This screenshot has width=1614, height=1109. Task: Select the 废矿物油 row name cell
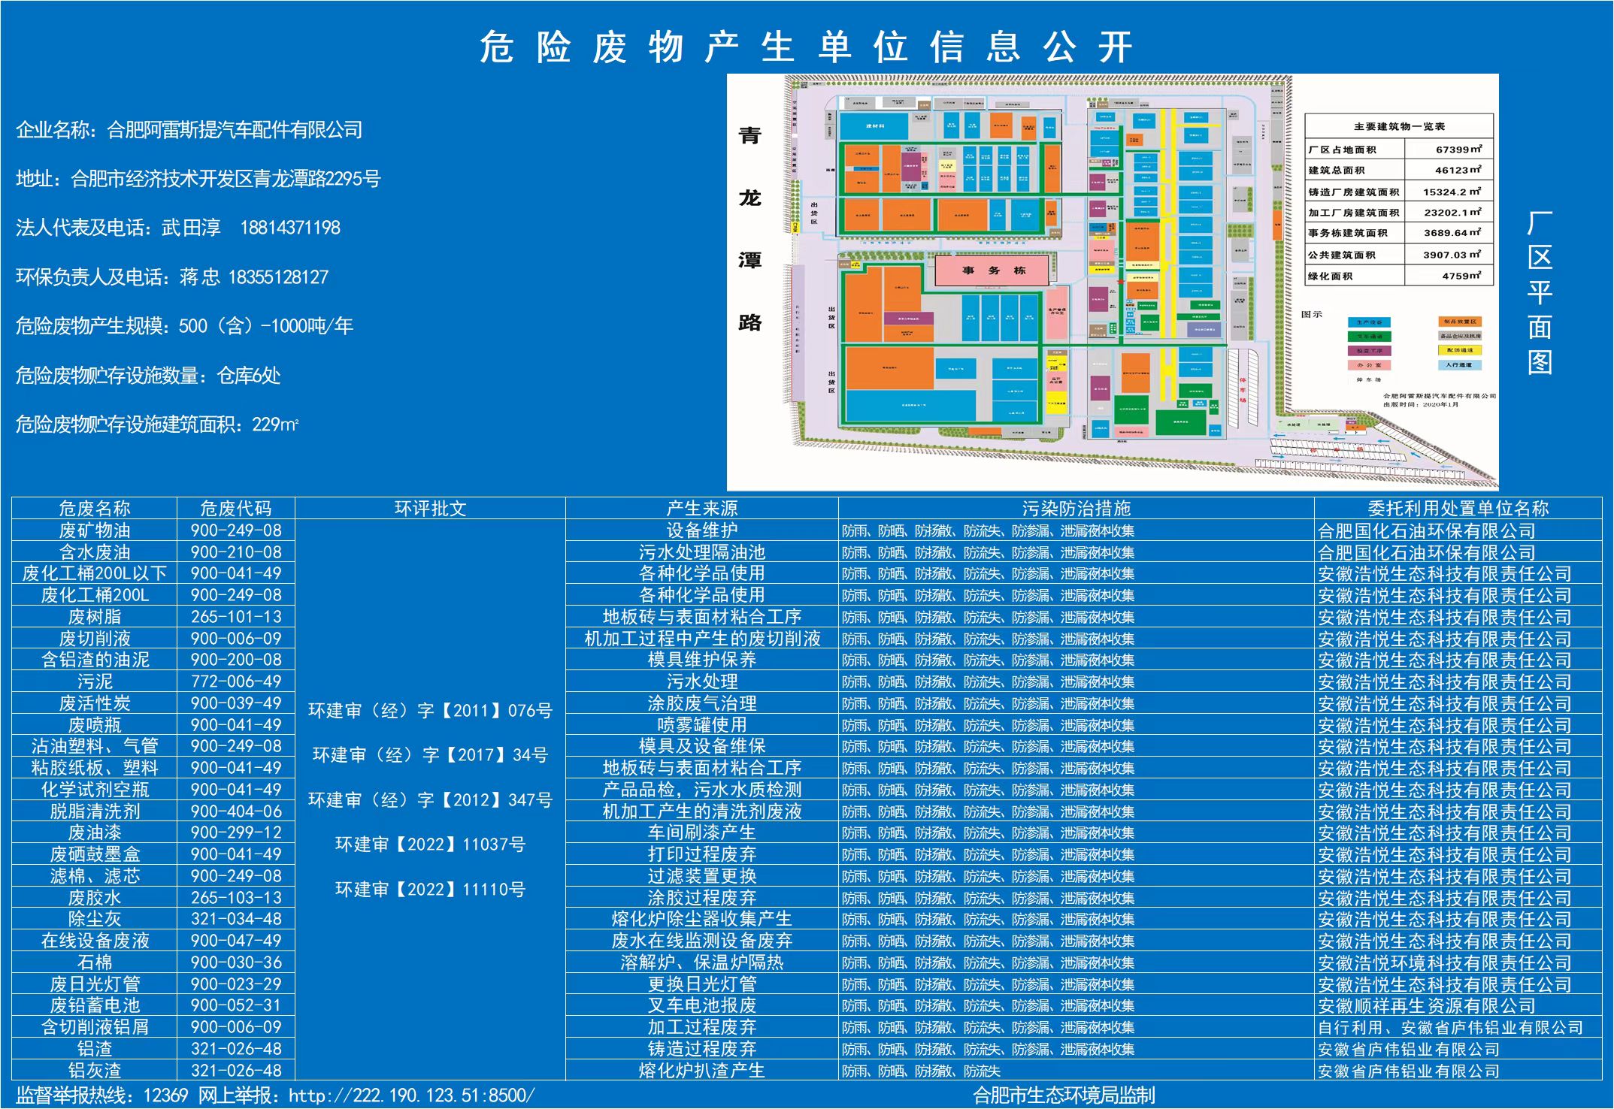pos(95,530)
